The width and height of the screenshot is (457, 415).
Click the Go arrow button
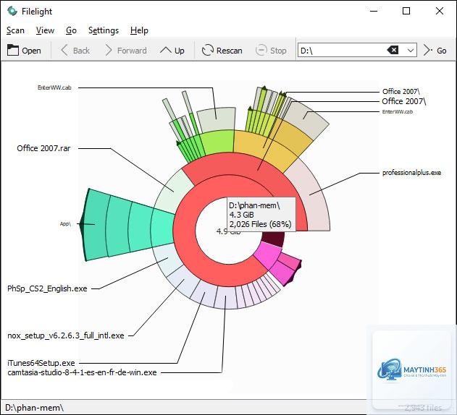click(435, 51)
